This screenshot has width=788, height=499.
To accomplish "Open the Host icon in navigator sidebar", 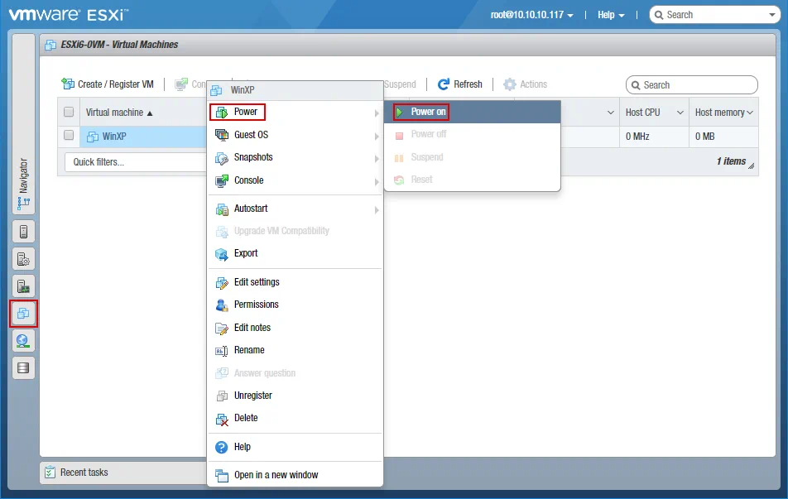I will [23, 232].
